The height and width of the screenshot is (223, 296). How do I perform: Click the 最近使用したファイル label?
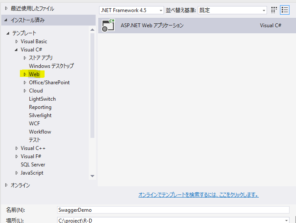[x=32, y=8]
